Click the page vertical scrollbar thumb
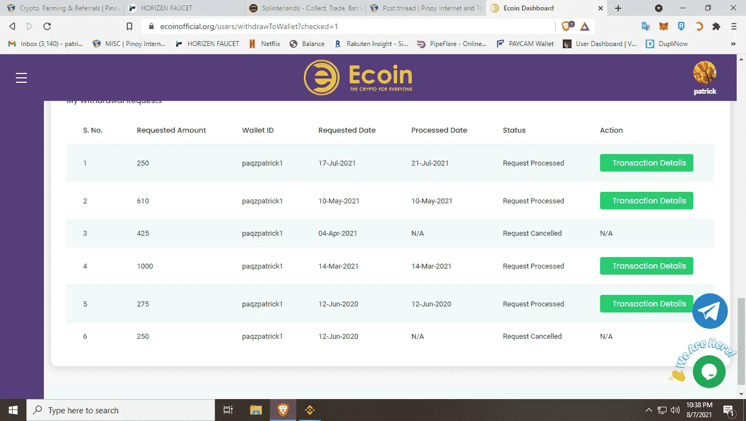The width and height of the screenshot is (746, 421). pyautogui.click(x=742, y=341)
